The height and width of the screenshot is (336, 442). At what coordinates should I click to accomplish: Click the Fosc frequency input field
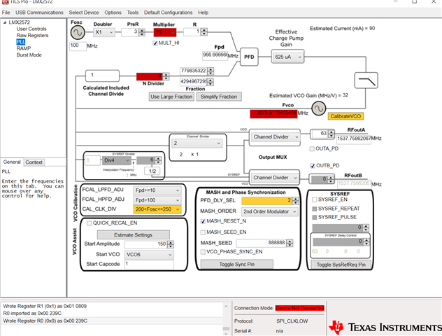coord(78,46)
